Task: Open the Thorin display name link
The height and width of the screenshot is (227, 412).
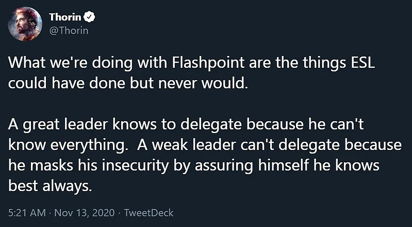Action: click(x=65, y=17)
